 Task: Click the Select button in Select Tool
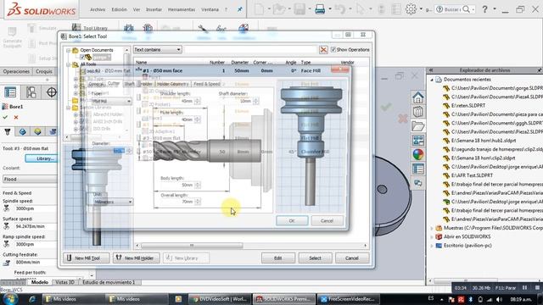tap(315, 258)
